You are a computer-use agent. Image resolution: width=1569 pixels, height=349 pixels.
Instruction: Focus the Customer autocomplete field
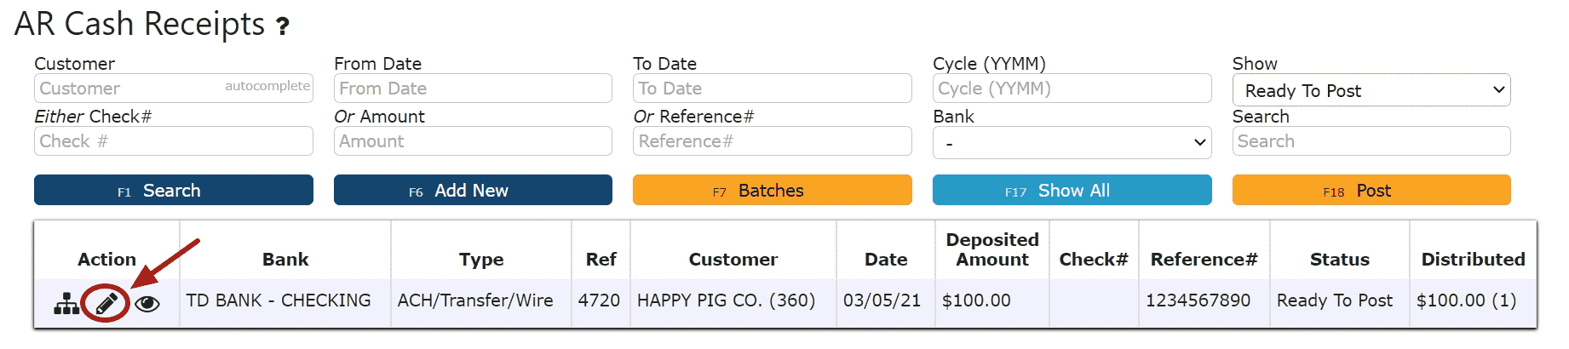coord(174,89)
